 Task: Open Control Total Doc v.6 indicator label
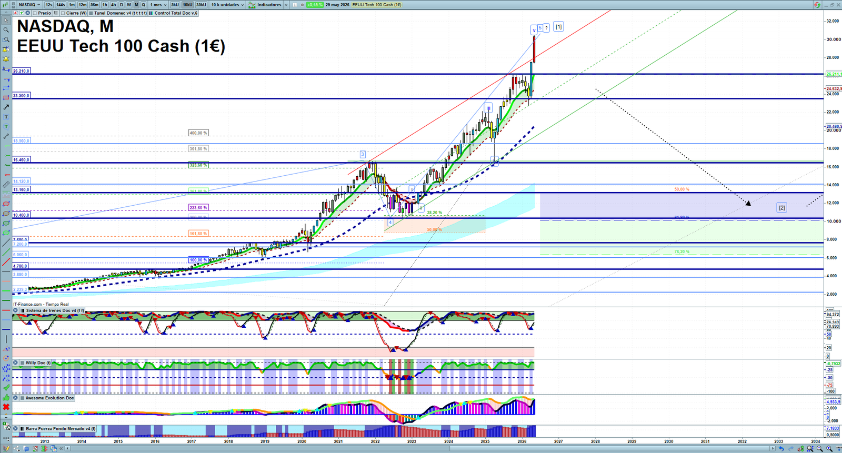(176, 13)
